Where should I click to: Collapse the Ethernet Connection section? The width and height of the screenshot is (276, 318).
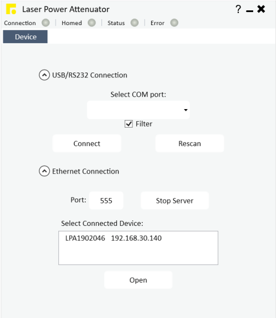[x=44, y=171]
